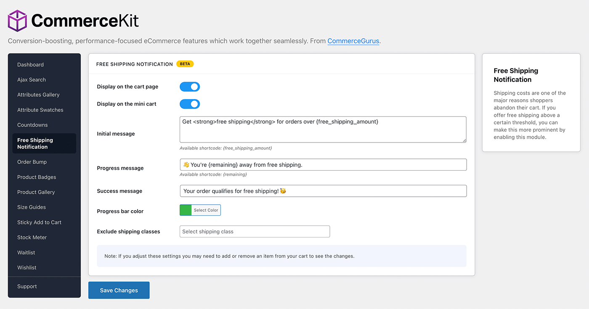Select Free Shipping Notification sidebar item

coord(44,143)
